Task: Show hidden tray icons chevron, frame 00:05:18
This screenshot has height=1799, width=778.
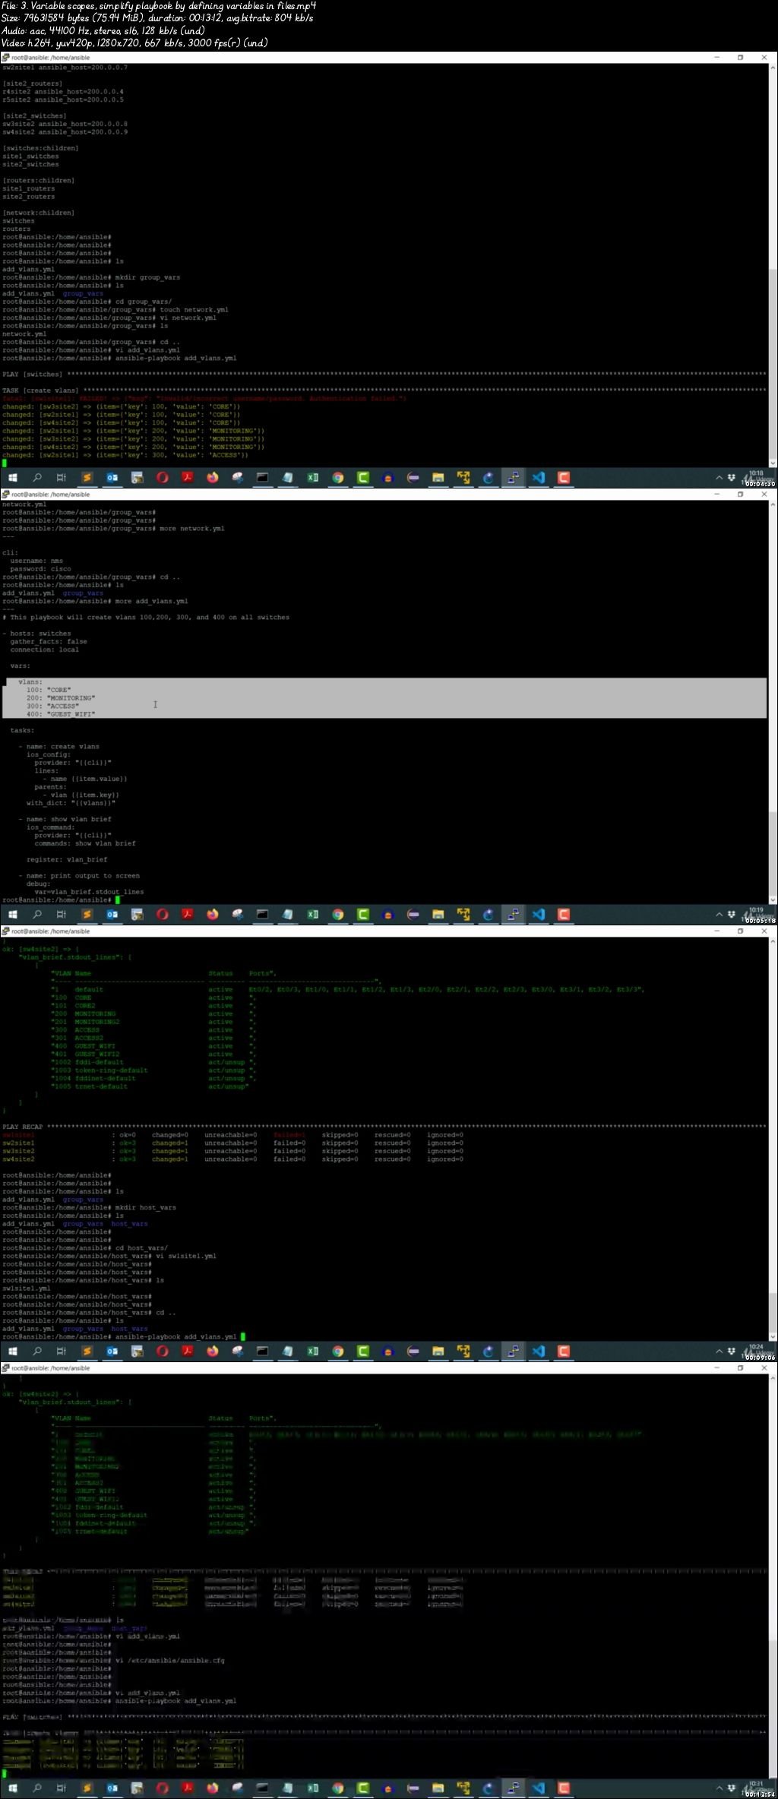Action: [x=719, y=915]
